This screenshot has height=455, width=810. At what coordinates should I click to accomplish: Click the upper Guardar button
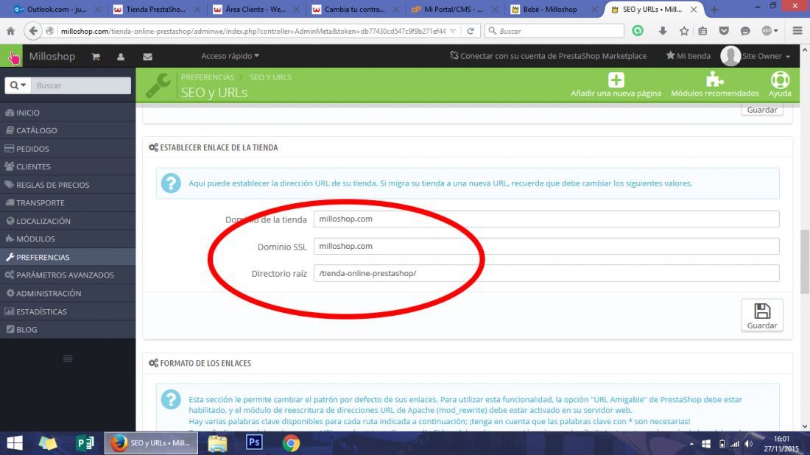[762, 110]
